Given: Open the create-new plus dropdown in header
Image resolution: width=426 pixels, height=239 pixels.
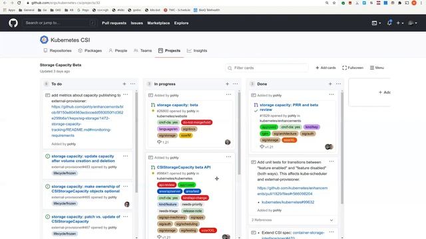Looking at the screenshot, I should 399,23.
